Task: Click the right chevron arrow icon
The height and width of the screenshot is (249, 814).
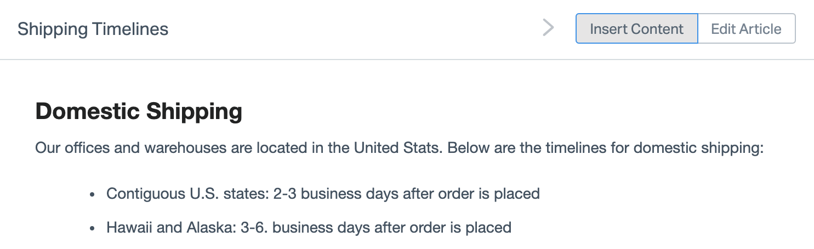Action: [x=548, y=28]
